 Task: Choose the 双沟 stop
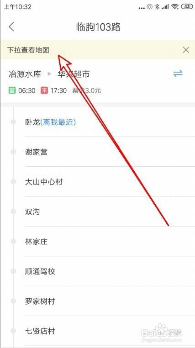[110, 211]
